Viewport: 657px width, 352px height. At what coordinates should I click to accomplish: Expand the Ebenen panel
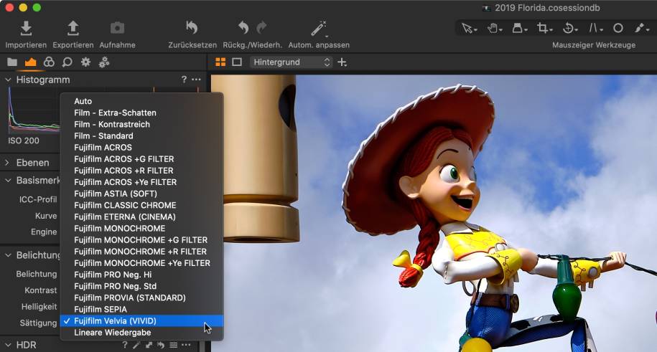point(7,163)
